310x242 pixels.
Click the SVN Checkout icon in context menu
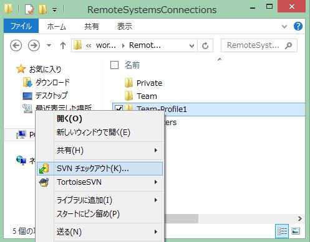(44, 169)
